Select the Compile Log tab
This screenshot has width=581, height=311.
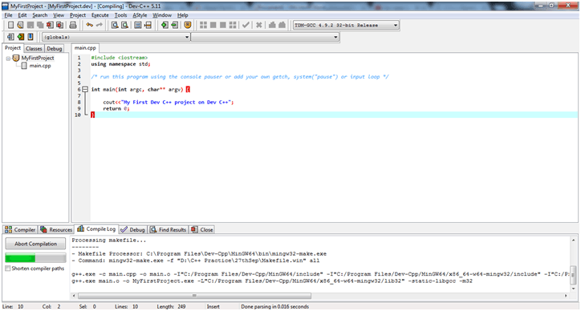(x=96, y=228)
